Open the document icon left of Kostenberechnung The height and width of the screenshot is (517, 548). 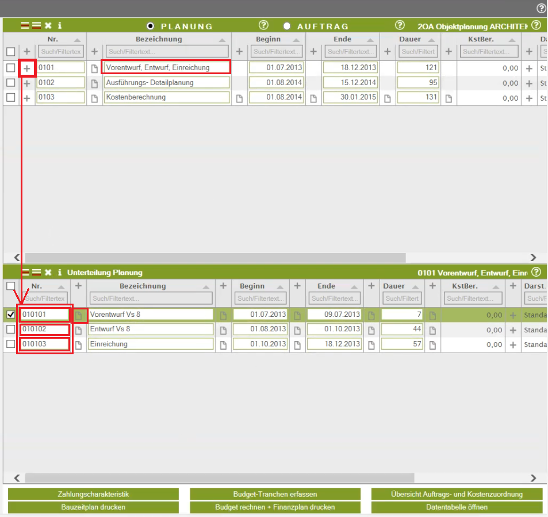[95, 98]
